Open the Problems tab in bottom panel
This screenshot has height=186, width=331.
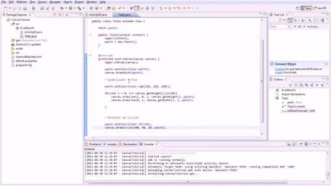click(x=93, y=144)
